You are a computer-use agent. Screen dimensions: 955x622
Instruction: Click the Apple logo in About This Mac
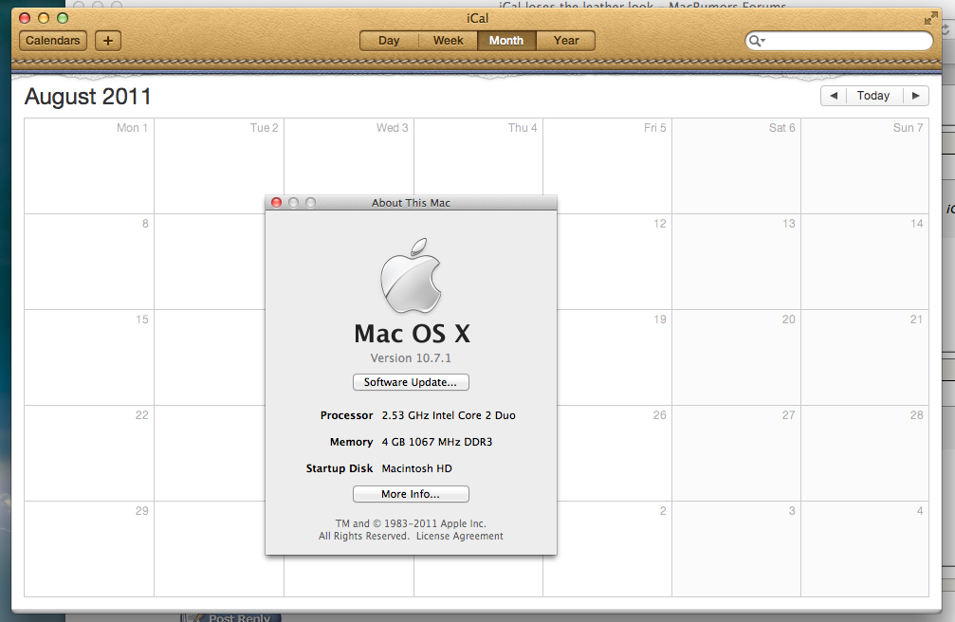(411, 275)
